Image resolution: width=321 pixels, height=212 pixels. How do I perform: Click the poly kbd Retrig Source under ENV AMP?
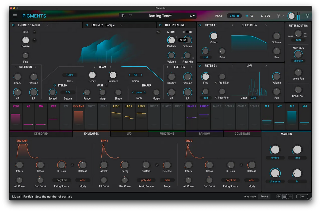click(62, 180)
